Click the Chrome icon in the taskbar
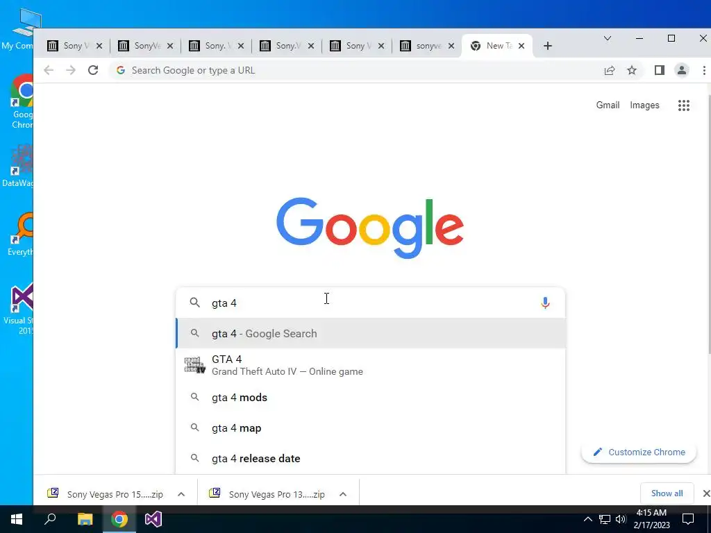The width and height of the screenshot is (711, 533). tap(119, 519)
